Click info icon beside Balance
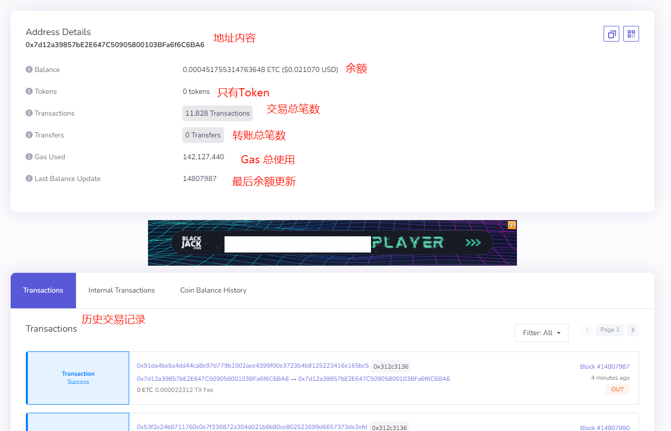Image resolution: width=671 pixels, height=431 pixels. pyautogui.click(x=29, y=69)
